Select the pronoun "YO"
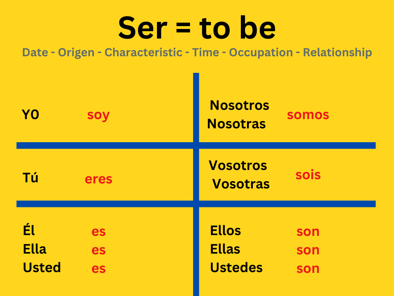Viewport: 394px width, 296px height. coord(30,115)
